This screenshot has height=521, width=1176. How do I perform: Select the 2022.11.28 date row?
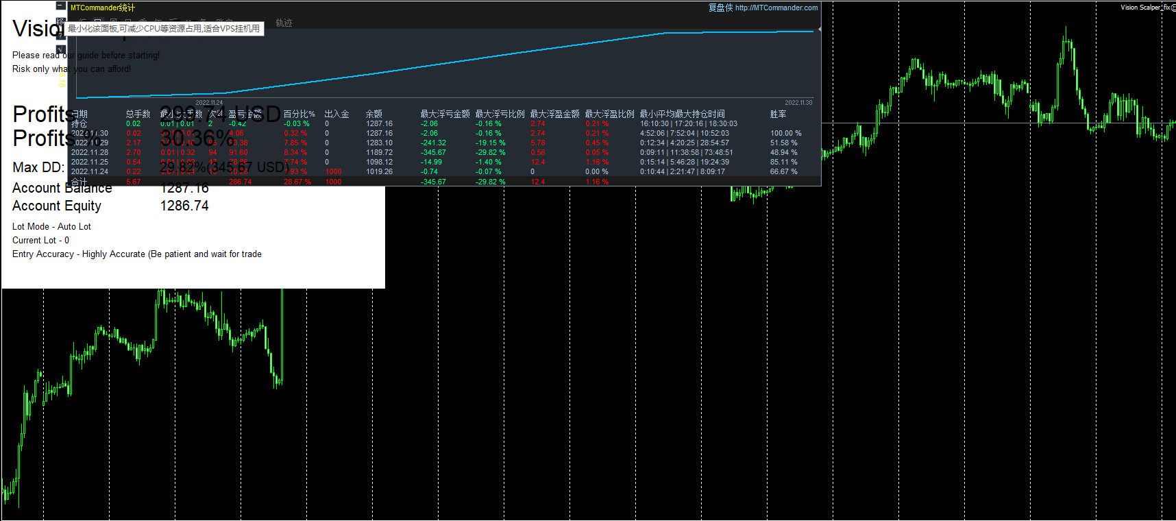pyautogui.click(x=90, y=152)
